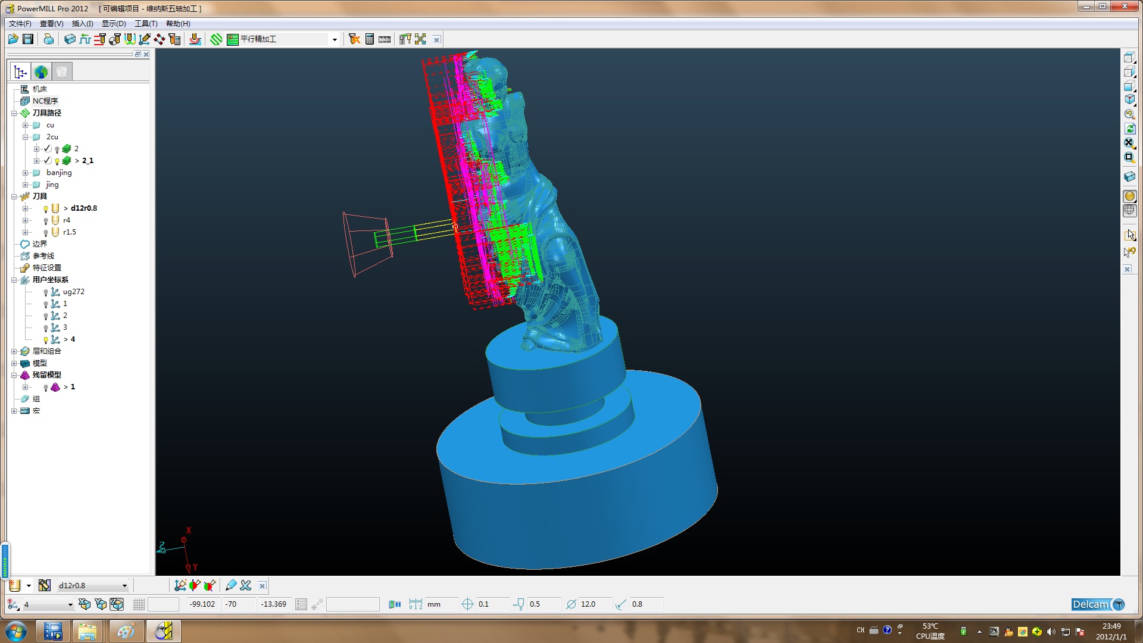Screen dimensions: 1143x643
Task: Expand the jing toolpath folder
Action: pyautogui.click(x=25, y=185)
